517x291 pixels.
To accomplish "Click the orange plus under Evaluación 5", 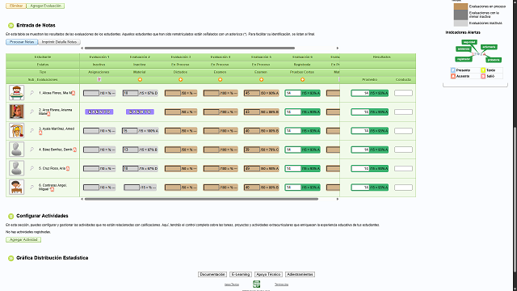I will (x=261, y=79).
